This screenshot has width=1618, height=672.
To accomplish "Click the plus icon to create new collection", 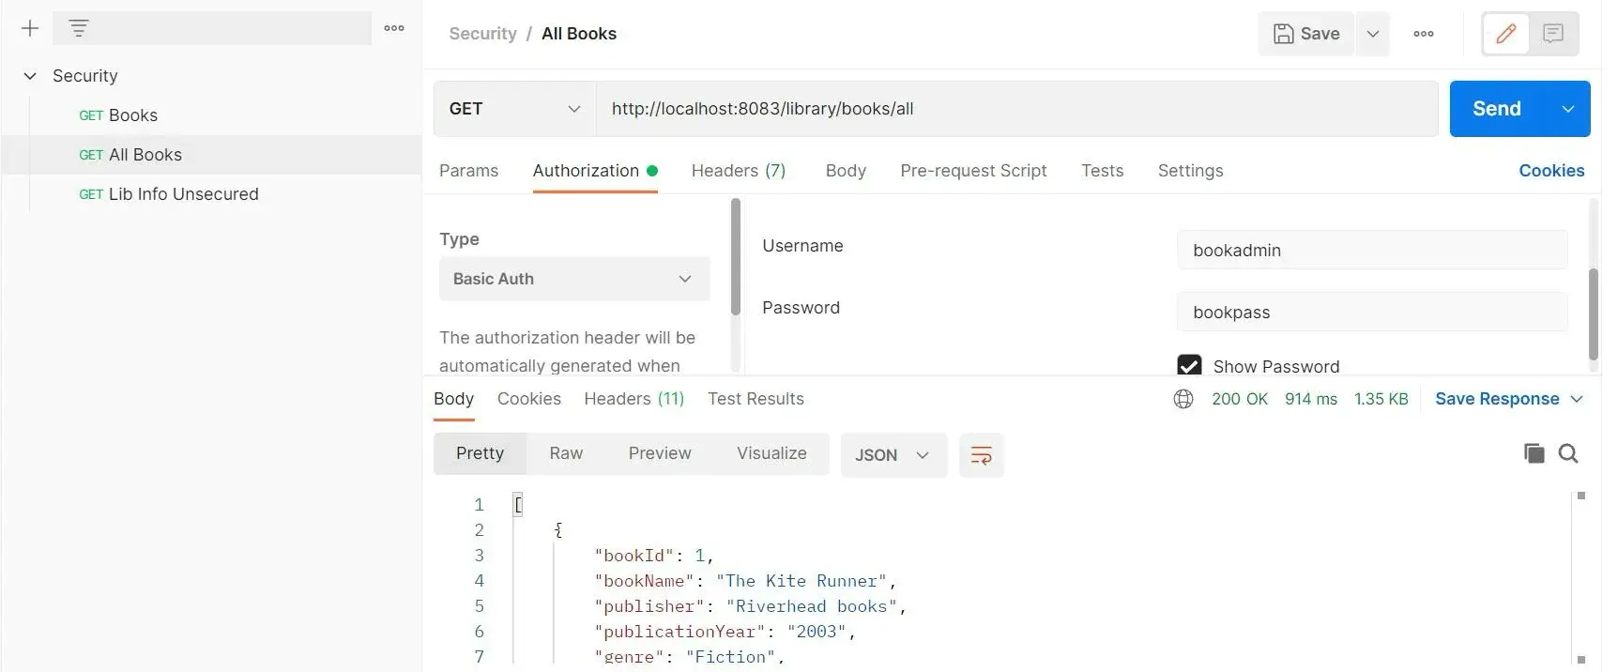I will 30,28.
